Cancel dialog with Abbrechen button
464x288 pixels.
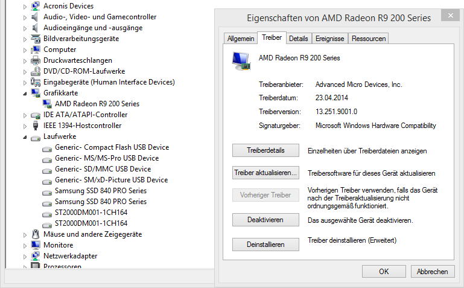(433, 272)
